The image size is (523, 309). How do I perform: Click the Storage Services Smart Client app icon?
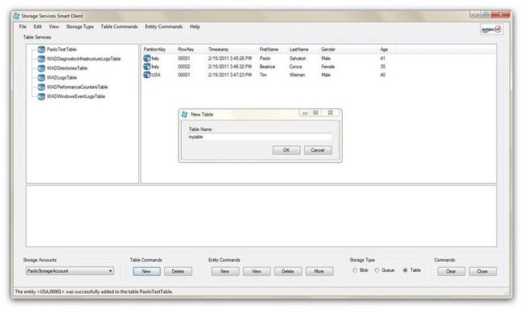pyautogui.click(x=16, y=16)
